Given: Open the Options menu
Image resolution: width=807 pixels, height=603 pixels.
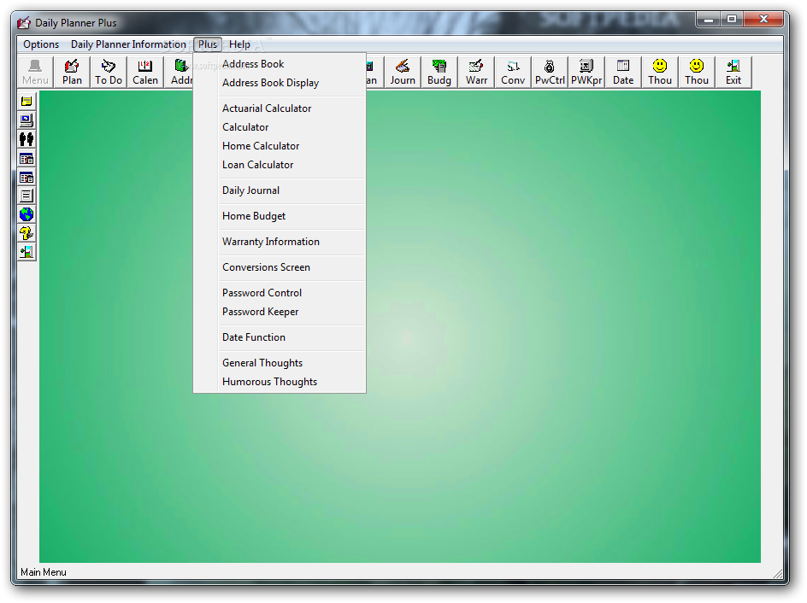Looking at the screenshot, I should coord(41,44).
